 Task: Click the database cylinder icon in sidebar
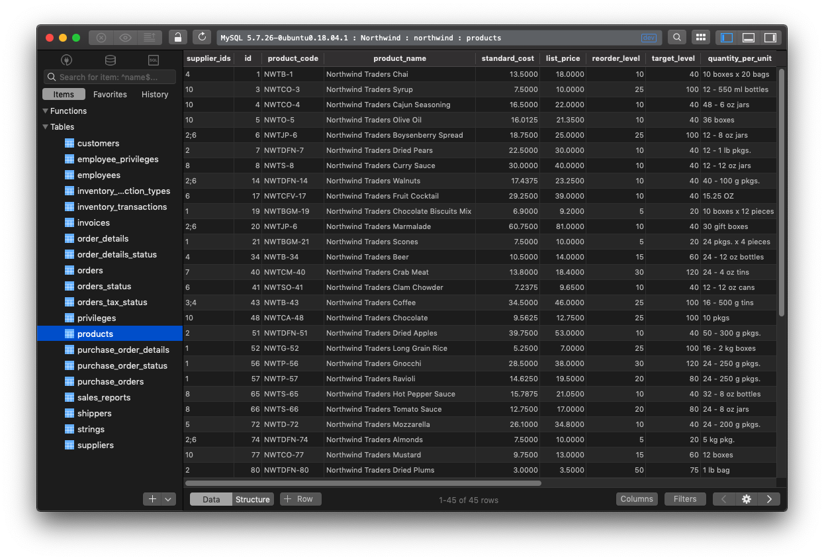pos(110,60)
